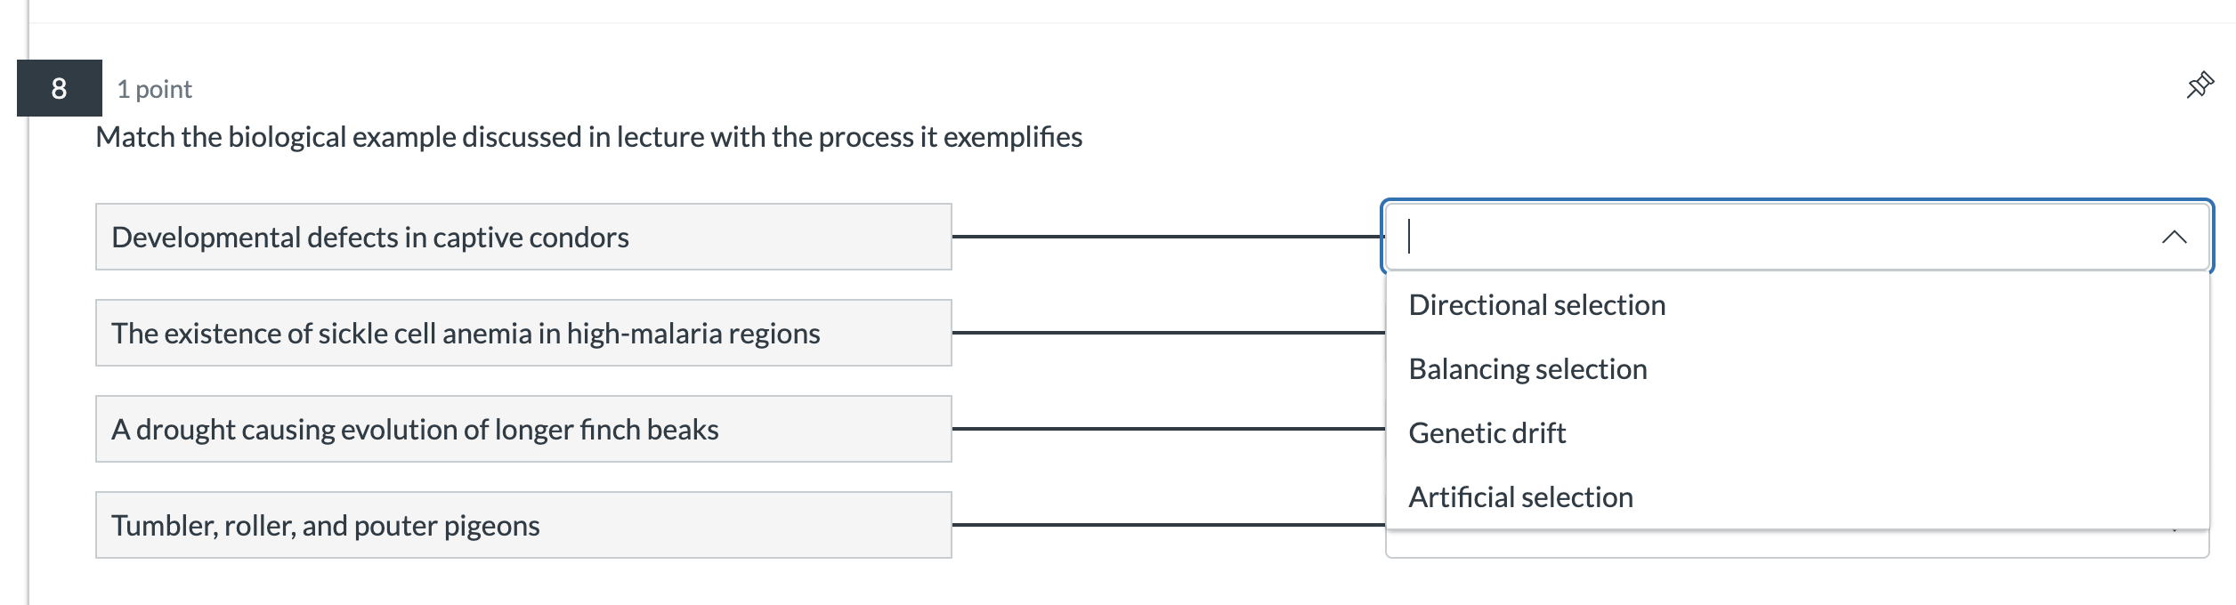The width and height of the screenshot is (2236, 605).
Task: Select the drought and finch beaks prompt box
Action: click(523, 429)
